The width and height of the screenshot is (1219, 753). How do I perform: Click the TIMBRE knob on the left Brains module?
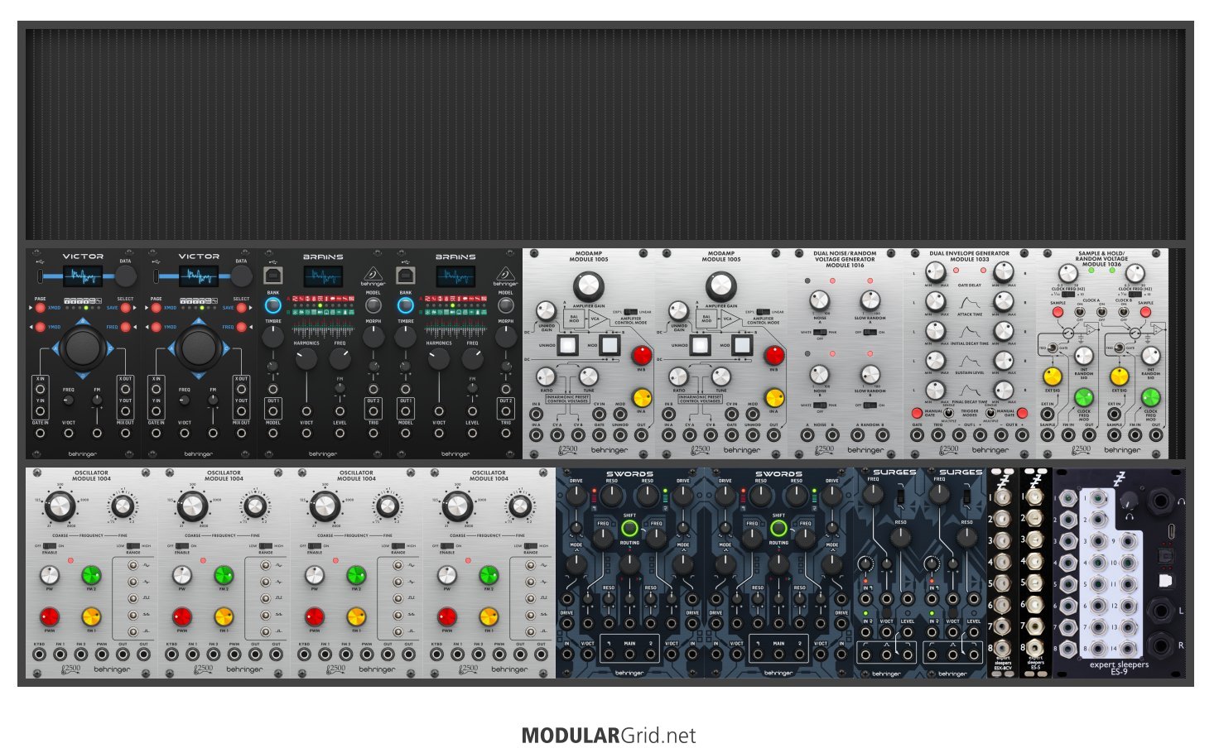pos(272,337)
